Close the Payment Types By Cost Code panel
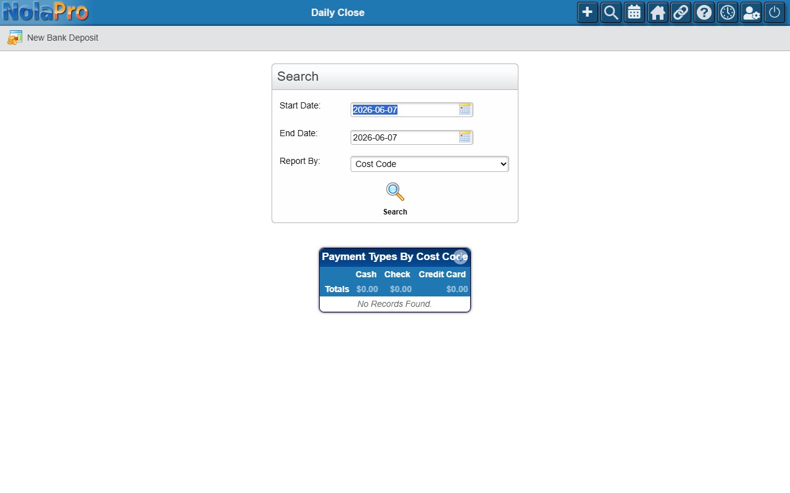This screenshot has height=493, width=790. (460, 257)
